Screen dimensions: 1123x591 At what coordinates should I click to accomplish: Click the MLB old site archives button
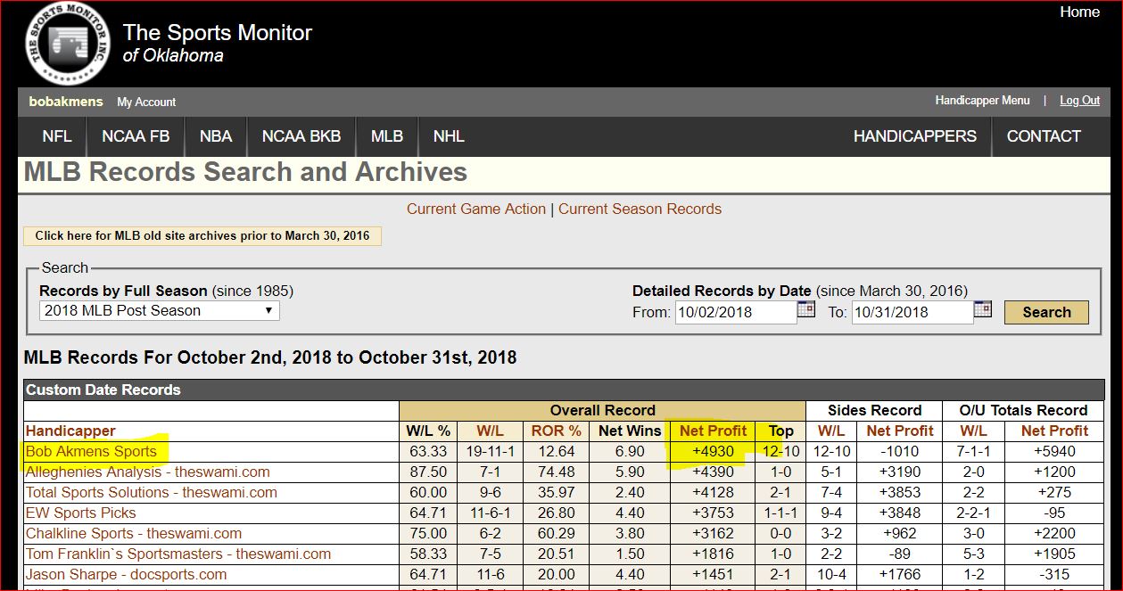[202, 236]
